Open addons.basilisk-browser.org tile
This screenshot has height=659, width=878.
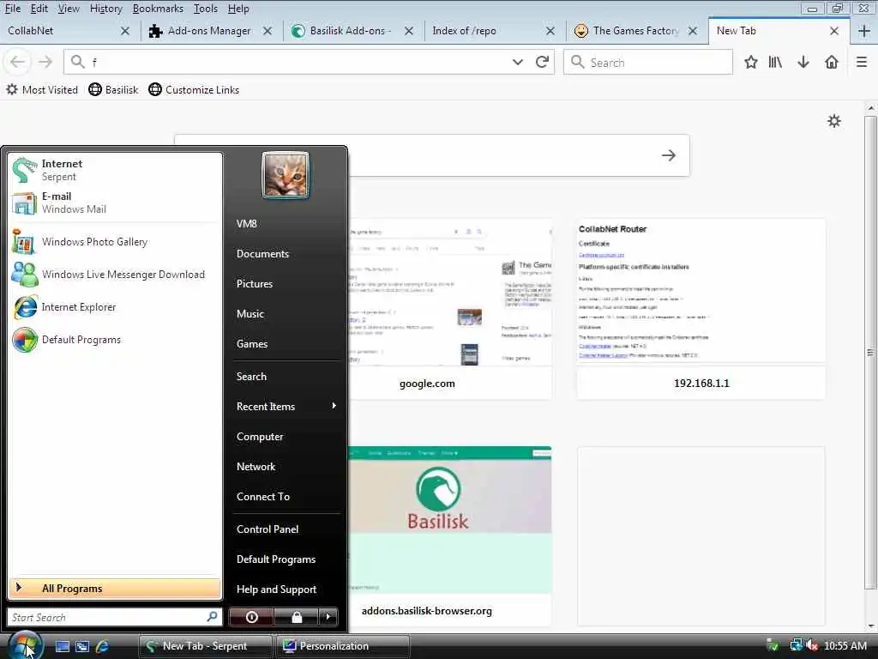click(x=450, y=536)
